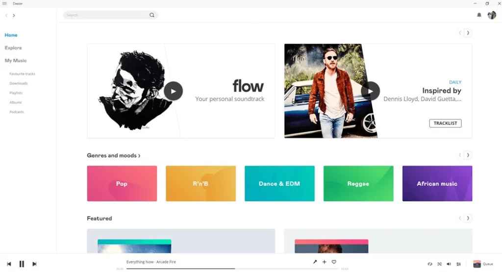This screenshot has height=272, width=502.
Task: Toggle repeat mode in player bar
Action: [430, 264]
